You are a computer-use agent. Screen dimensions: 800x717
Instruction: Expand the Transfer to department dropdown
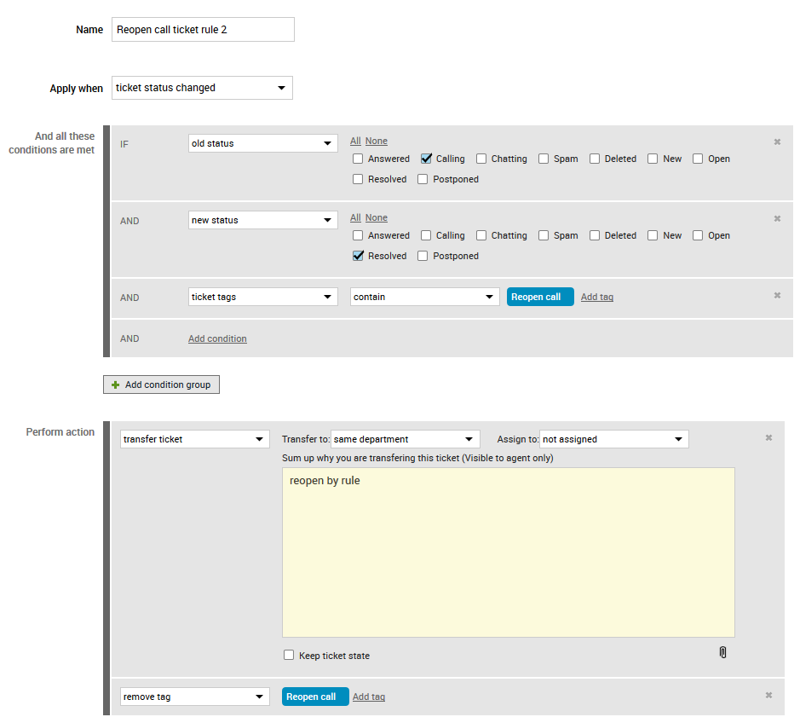point(405,439)
